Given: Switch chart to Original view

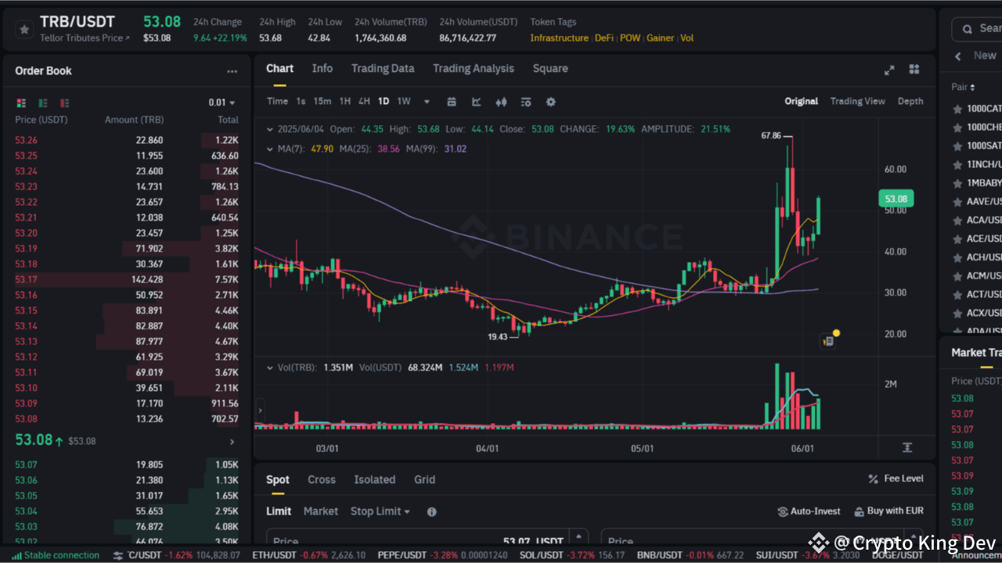Looking at the screenshot, I should (x=802, y=102).
